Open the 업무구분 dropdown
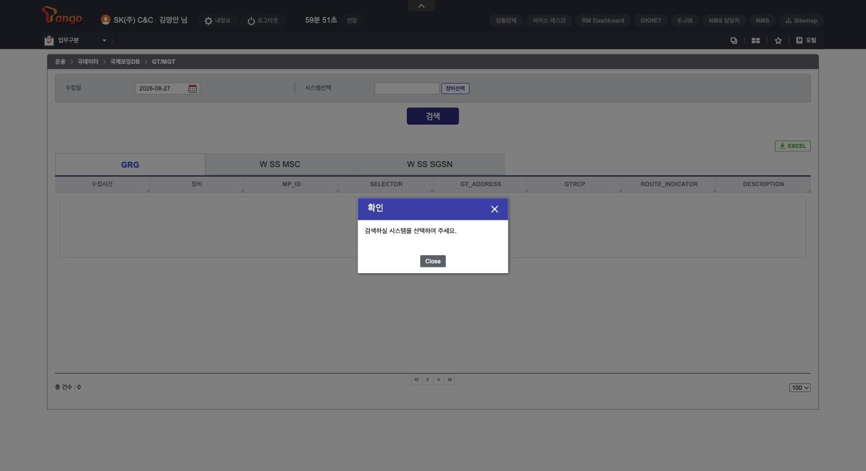This screenshot has height=471, width=866. coord(75,41)
